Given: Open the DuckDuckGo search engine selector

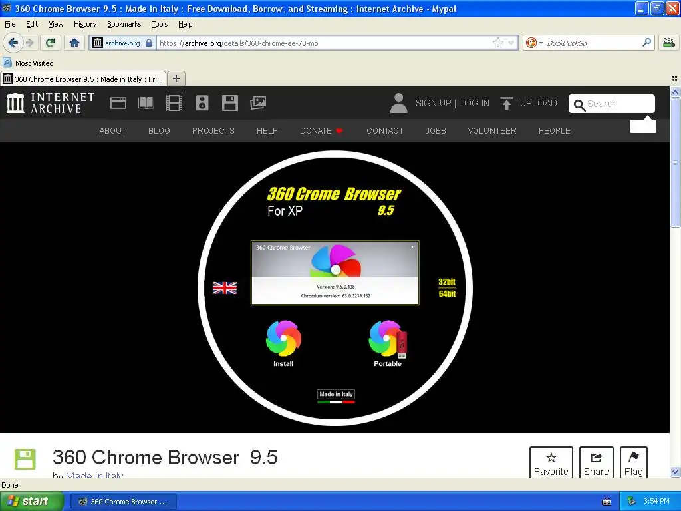Looking at the screenshot, I should 534,43.
